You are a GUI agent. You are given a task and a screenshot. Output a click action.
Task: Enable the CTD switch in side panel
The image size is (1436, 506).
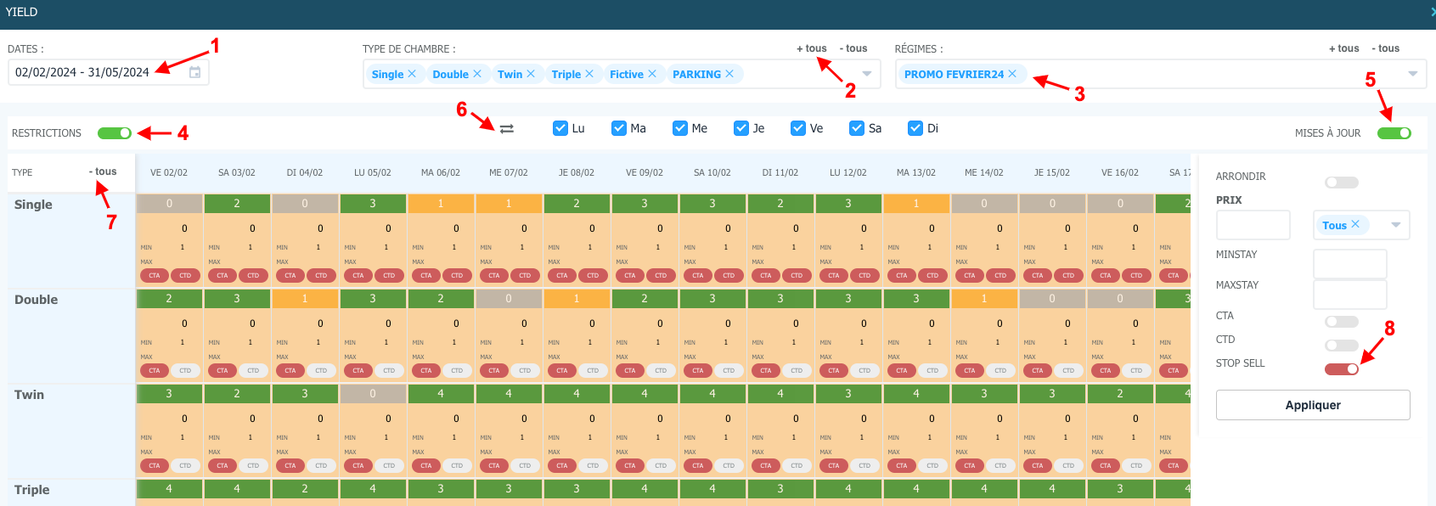(1342, 346)
